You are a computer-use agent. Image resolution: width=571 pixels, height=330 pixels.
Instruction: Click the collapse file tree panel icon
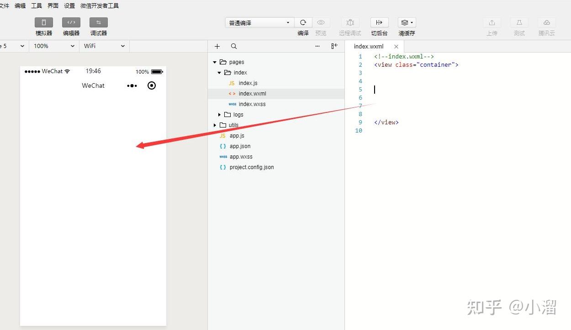(334, 46)
